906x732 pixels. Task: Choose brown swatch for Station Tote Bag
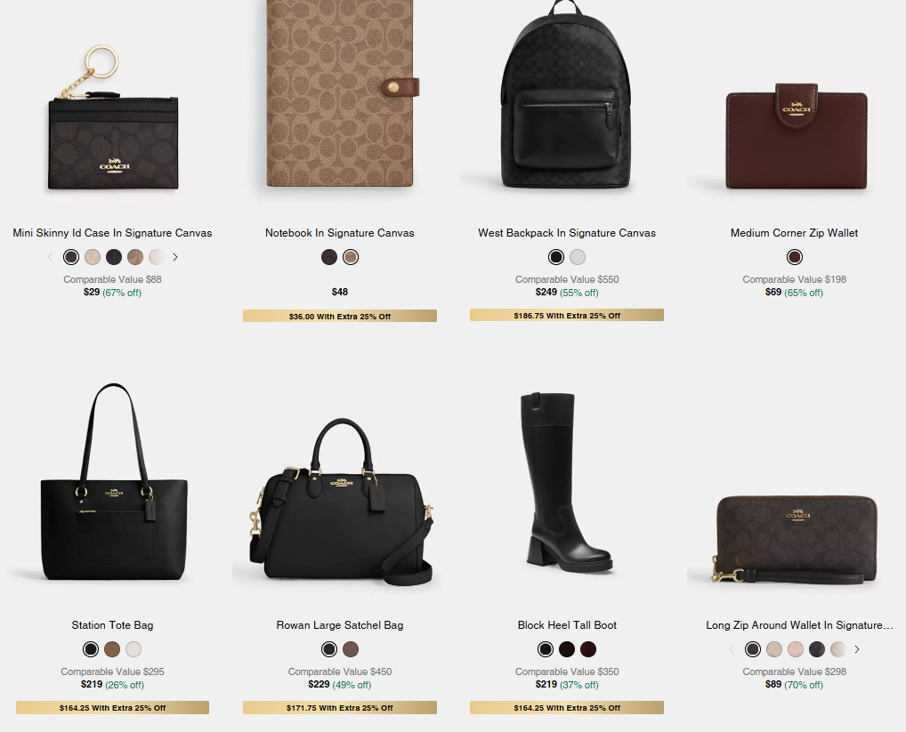click(112, 649)
